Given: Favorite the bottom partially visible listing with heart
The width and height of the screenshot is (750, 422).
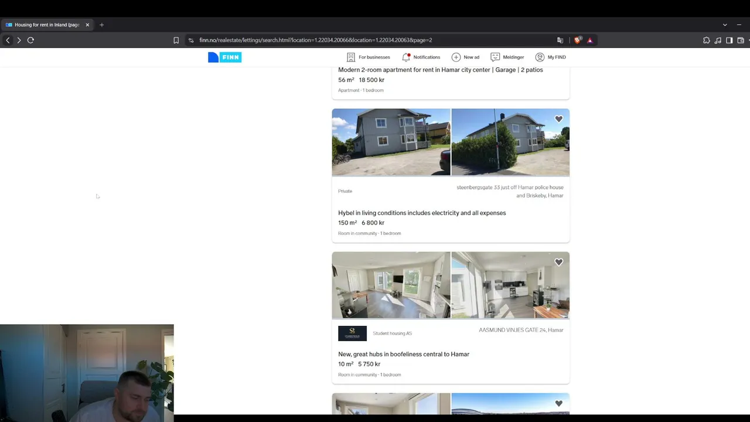Looking at the screenshot, I should (558, 403).
